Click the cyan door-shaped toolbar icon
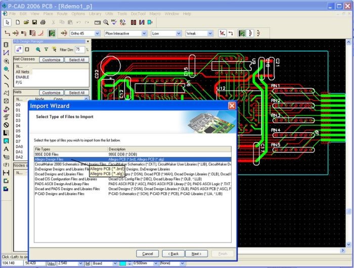This screenshot has width=354, height=268. pos(150,22)
